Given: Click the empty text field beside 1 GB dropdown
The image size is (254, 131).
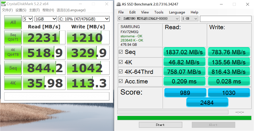Looking at the screenshot, I should pyautogui.click(x=225, y=19).
